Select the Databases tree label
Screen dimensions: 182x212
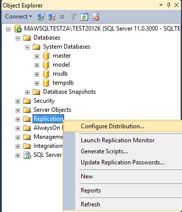pos(47,38)
